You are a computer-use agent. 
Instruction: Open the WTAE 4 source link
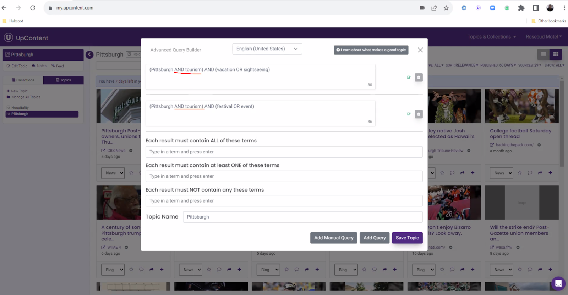(114, 248)
